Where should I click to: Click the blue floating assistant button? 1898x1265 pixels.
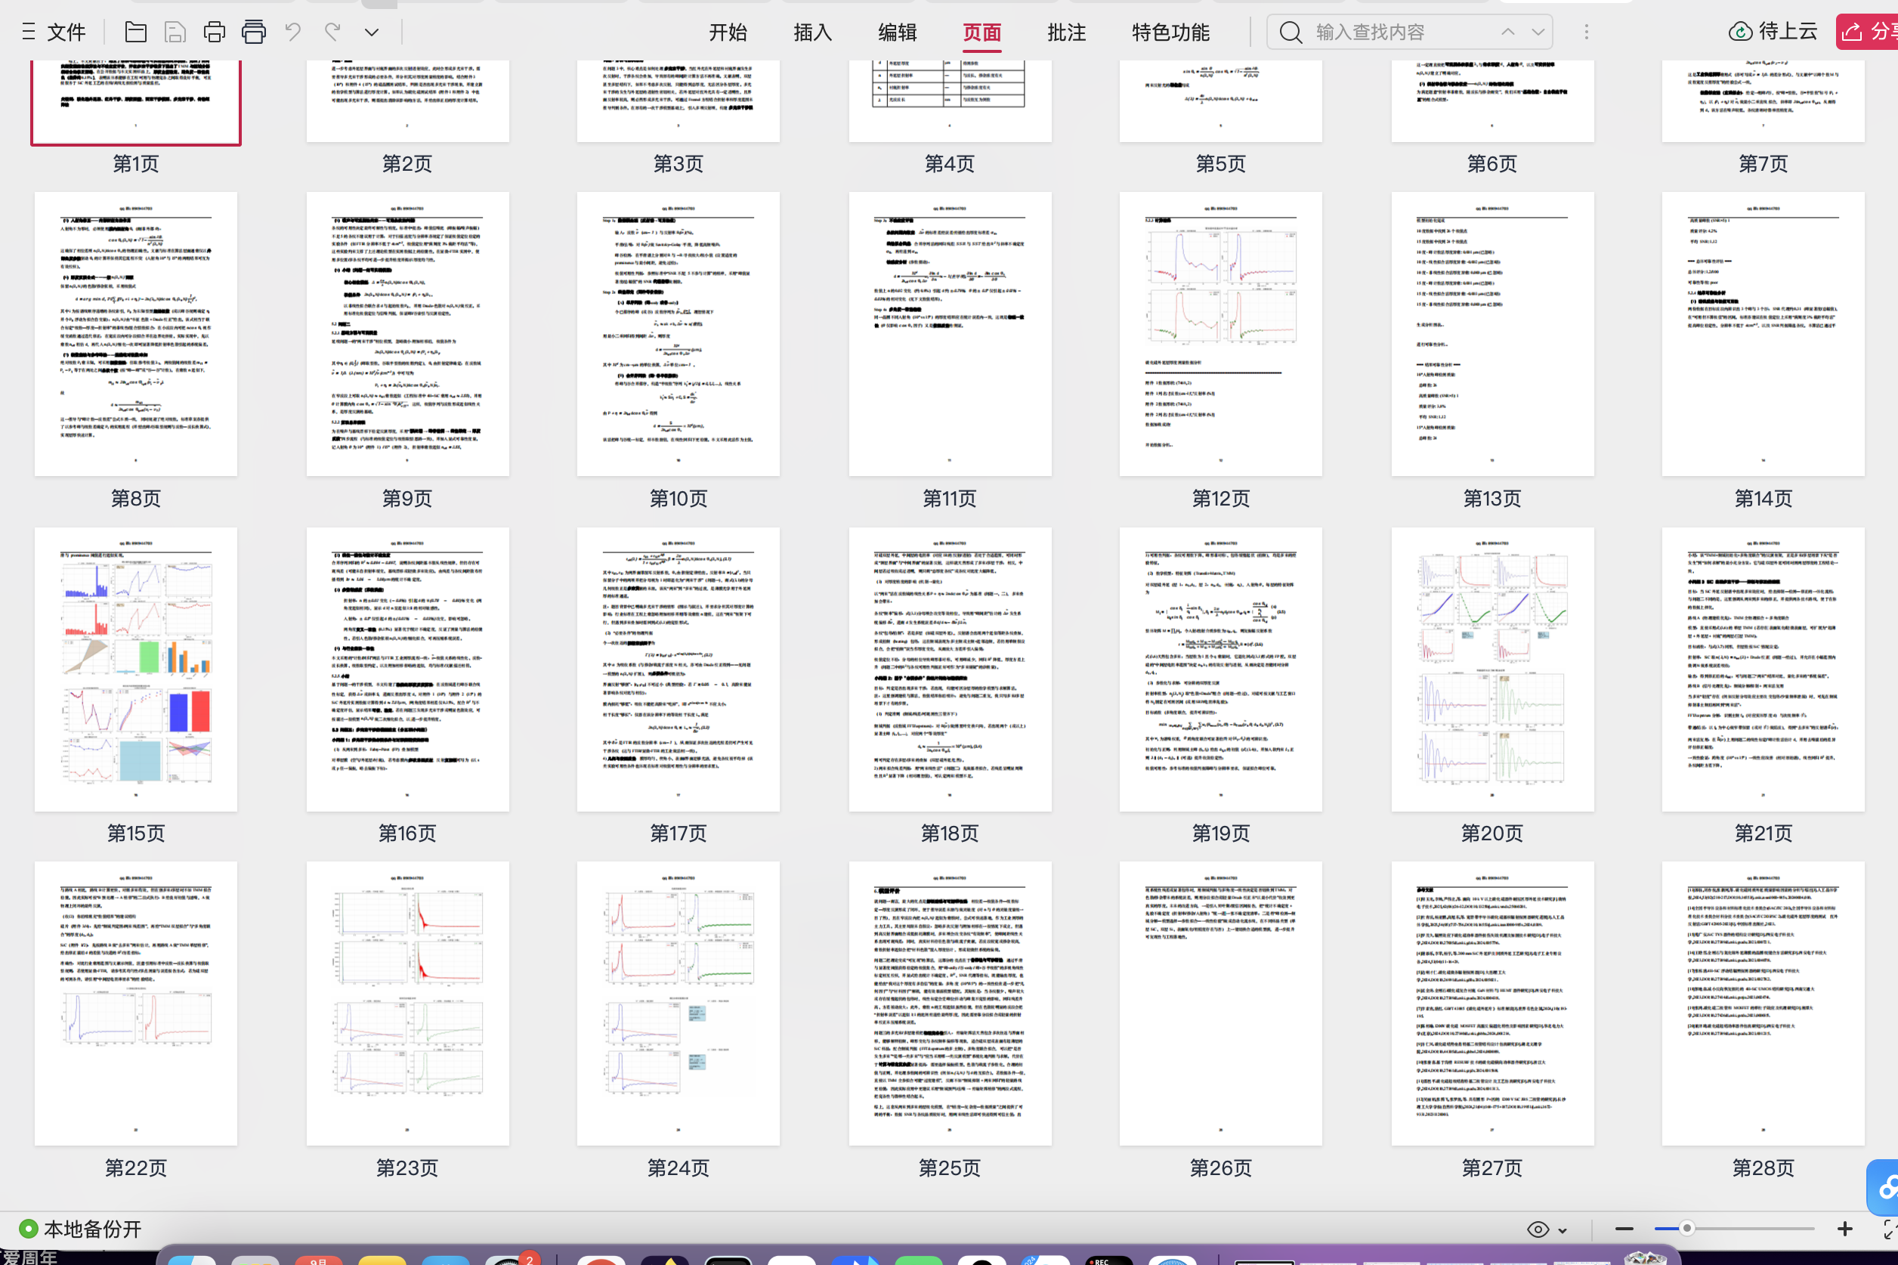pyautogui.click(x=1884, y=1188)
